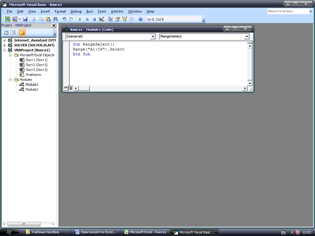Viewport: 315px width, 236px height.
Task: Expand the SOLVER (SOLVER.XLAM) project node
Action: click(x=4, y=45)
